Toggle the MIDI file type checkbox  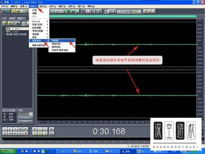point(4,117)
